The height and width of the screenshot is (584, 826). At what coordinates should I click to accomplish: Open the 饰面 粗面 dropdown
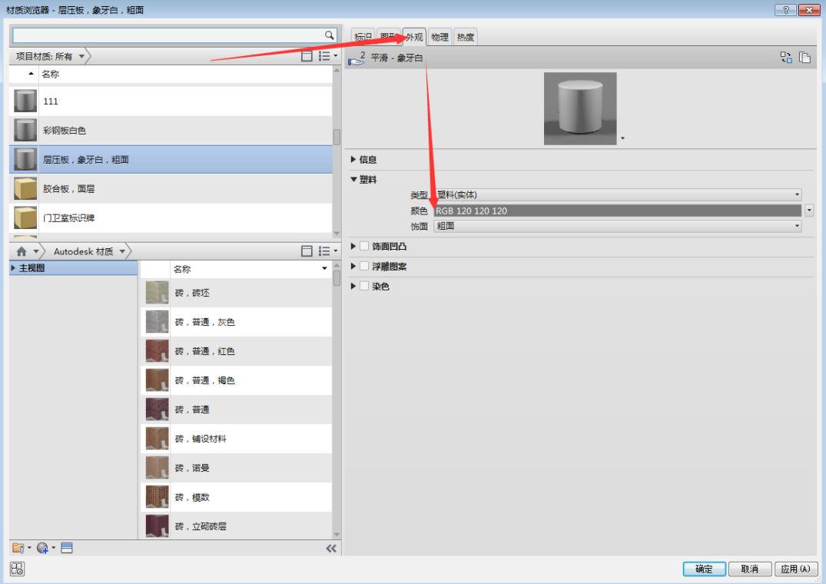pyautogui.click(x=618, y=226)
